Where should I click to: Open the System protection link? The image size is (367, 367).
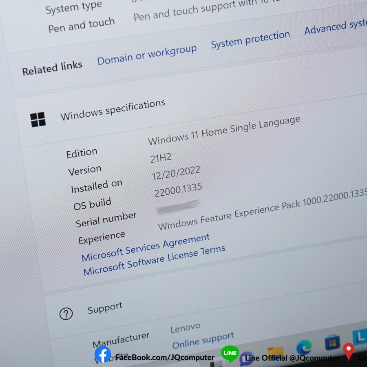click(250, 39)
